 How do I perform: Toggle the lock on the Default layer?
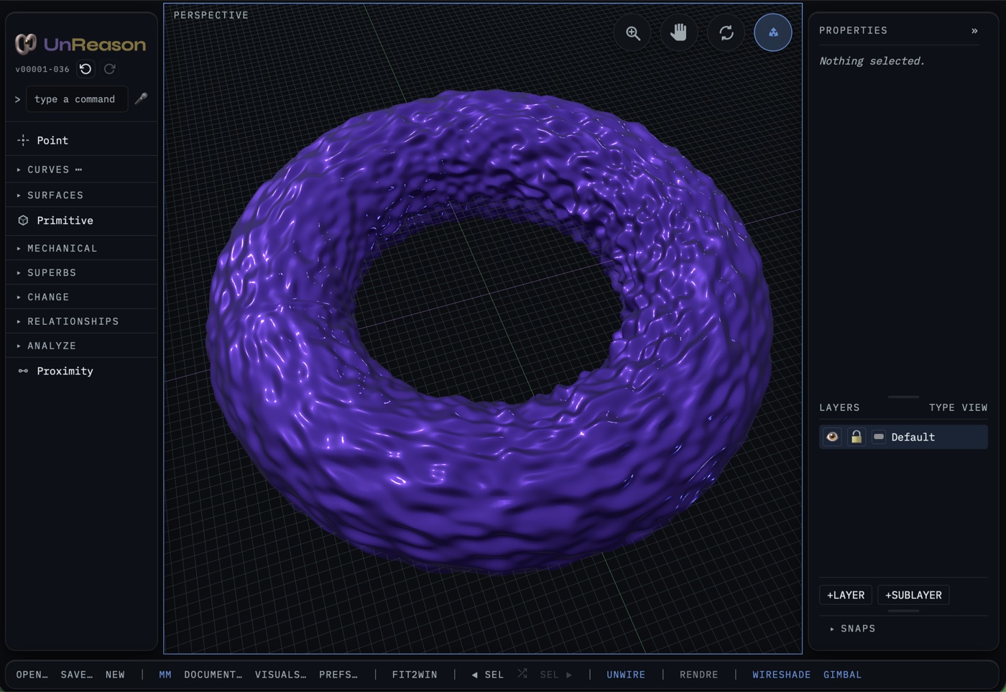(x=856, y=437)
